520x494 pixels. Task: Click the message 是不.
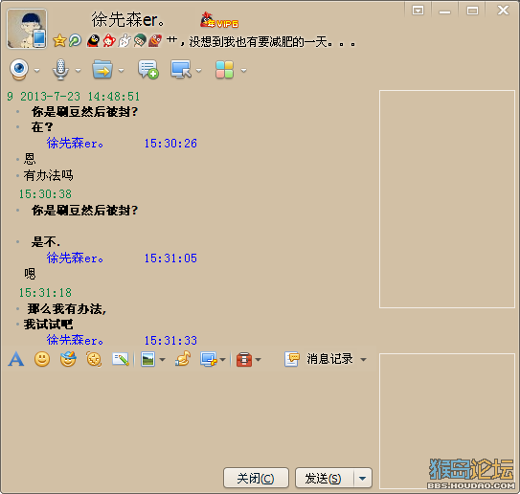pos(46,241)
